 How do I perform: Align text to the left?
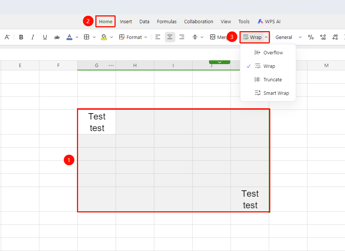[158, 37]
